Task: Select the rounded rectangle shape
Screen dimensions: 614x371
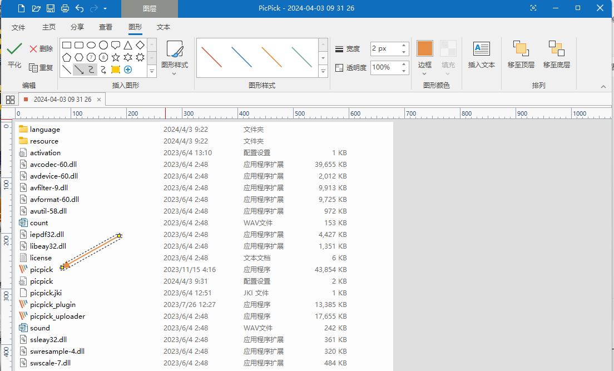Action: pyautogui.click(x=79, y=45)
